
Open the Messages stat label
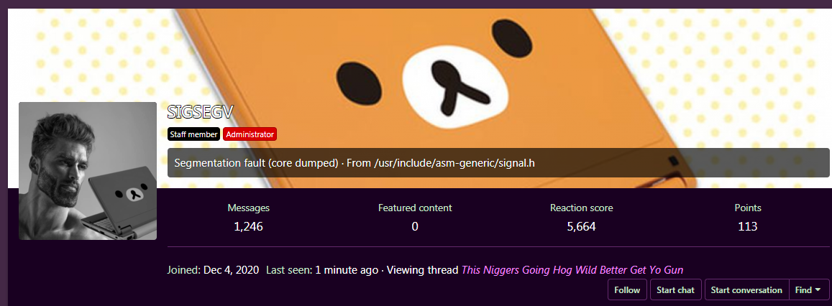click(248, 208)
